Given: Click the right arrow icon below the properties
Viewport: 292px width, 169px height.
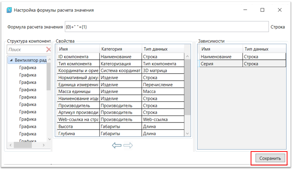Looking at the screenshot, I should click(x=128, y=145).
